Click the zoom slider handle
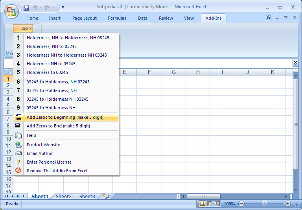This screenshot has height=210, width=302. [x=264, y=203]
